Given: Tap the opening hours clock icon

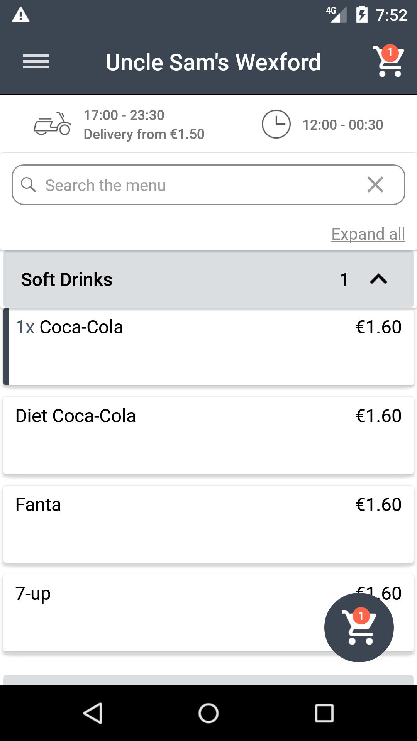Looking at the screenshot, I should pyautogui.click(x=276, y=124).
